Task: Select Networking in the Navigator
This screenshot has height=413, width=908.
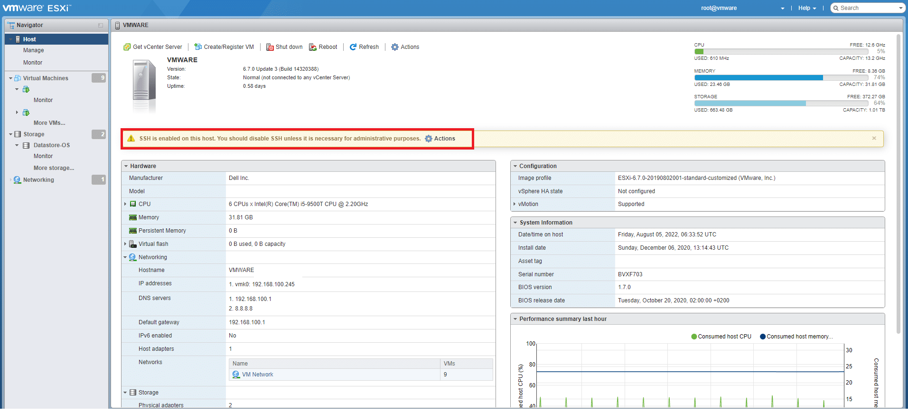Action: [38, 180]
